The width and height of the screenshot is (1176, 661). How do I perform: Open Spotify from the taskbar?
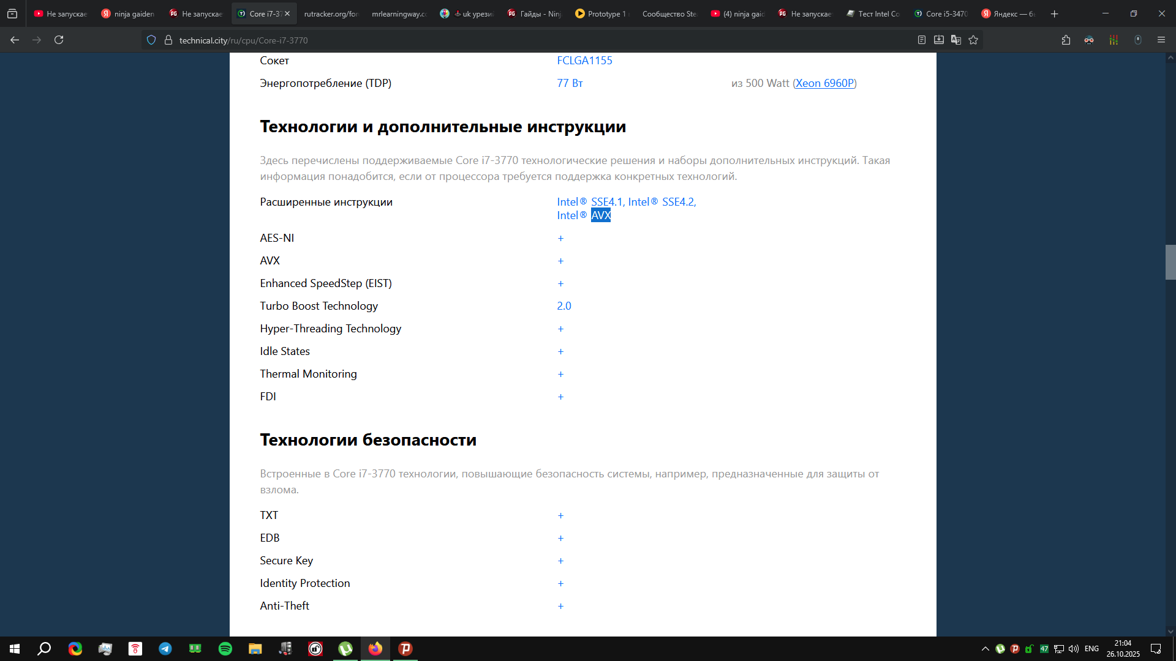pyautogui.click(x=225, y=649)
